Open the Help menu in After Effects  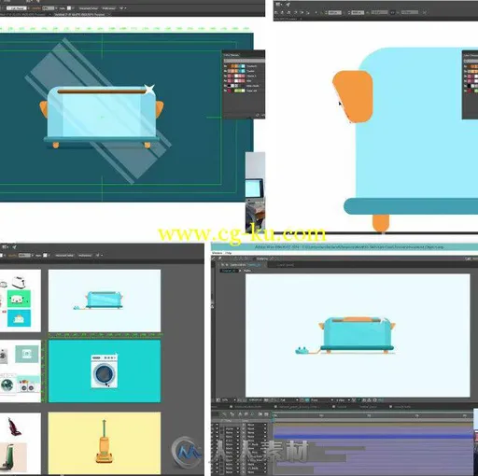coord(228,253)
